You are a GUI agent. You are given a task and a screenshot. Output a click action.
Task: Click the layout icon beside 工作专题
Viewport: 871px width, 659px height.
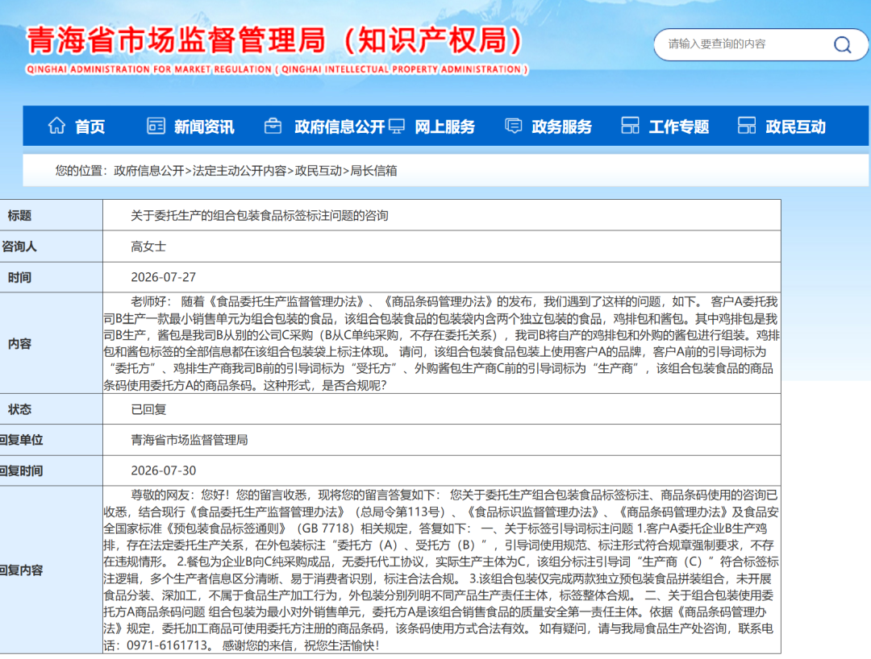pyautogui.click(x=630, y=126)
